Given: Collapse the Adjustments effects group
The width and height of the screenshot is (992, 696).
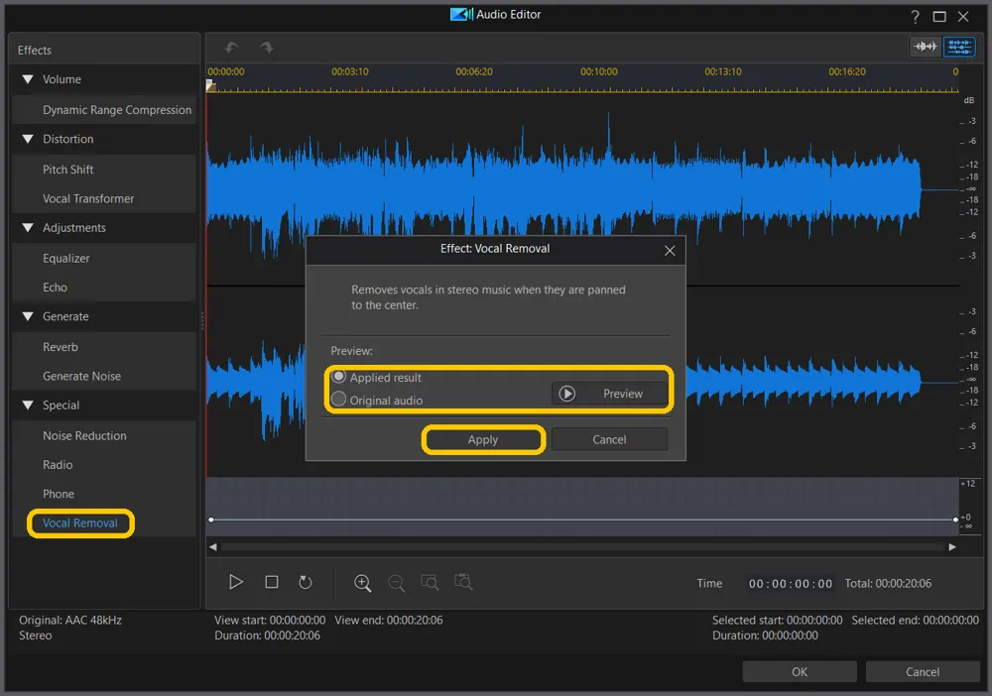Looking at the screenshot, I should coord(28,228).
